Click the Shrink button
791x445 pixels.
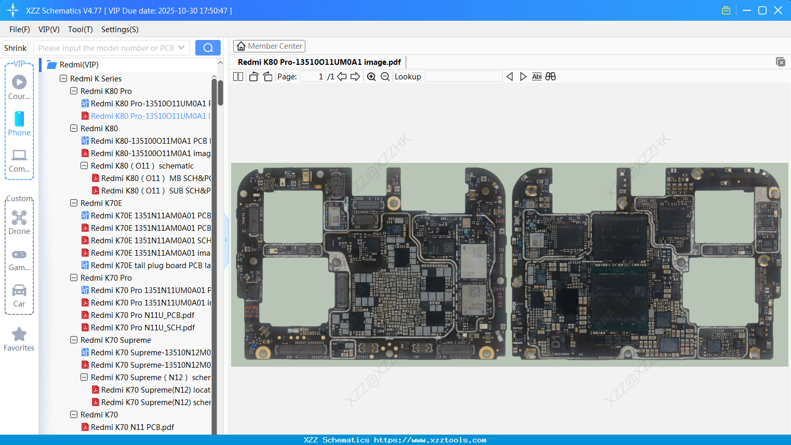pos(16,48)
